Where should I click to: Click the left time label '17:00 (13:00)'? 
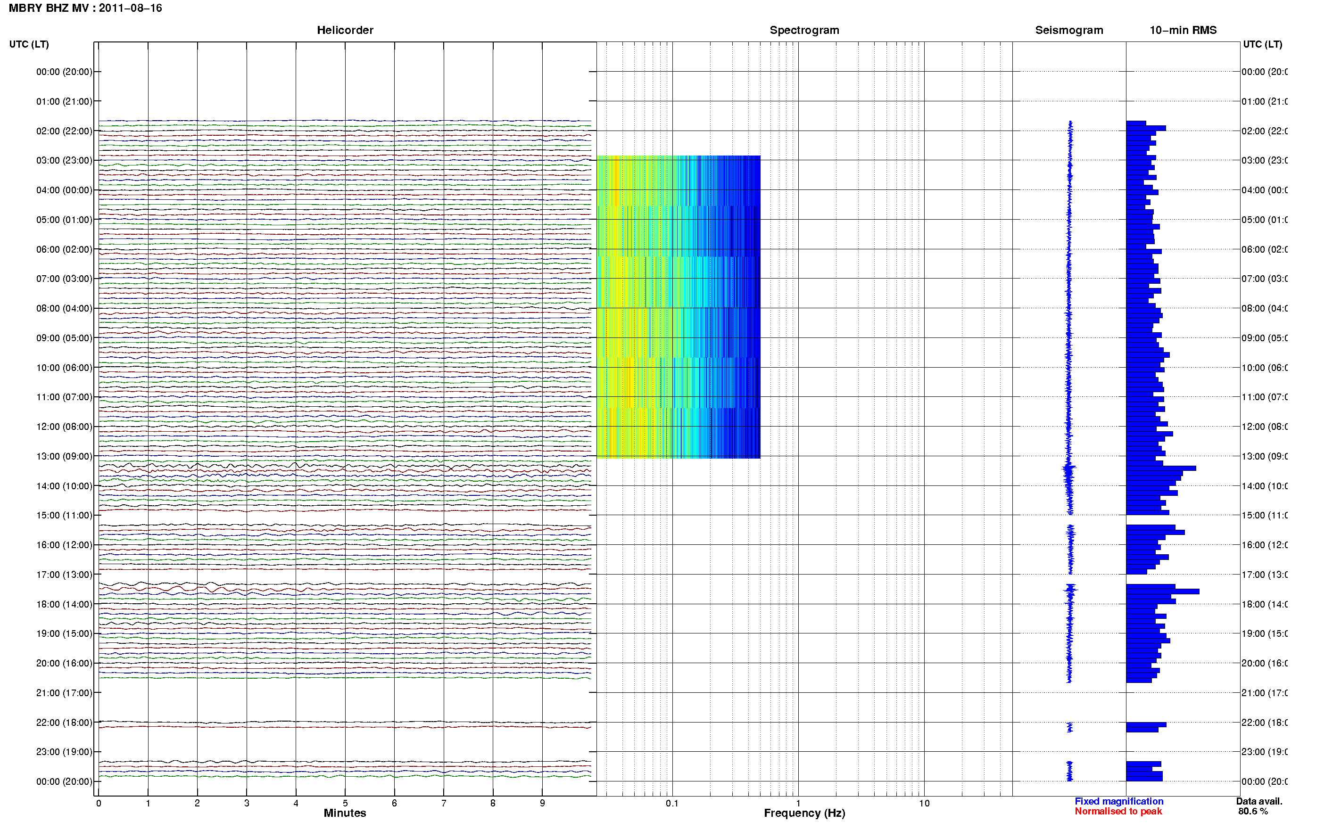click(64, 574)
